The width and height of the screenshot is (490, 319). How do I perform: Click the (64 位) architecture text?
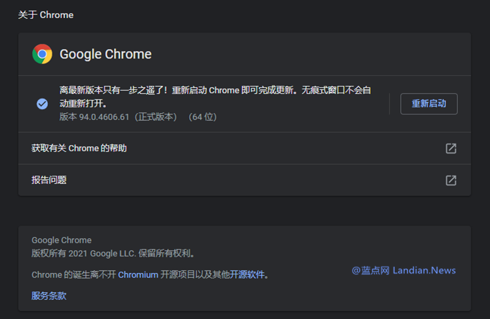[202, 117]
